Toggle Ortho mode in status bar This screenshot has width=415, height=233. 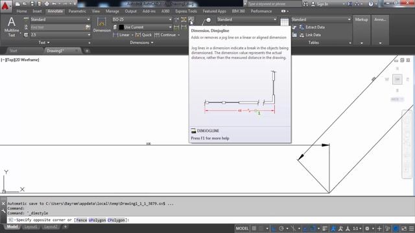274,228
